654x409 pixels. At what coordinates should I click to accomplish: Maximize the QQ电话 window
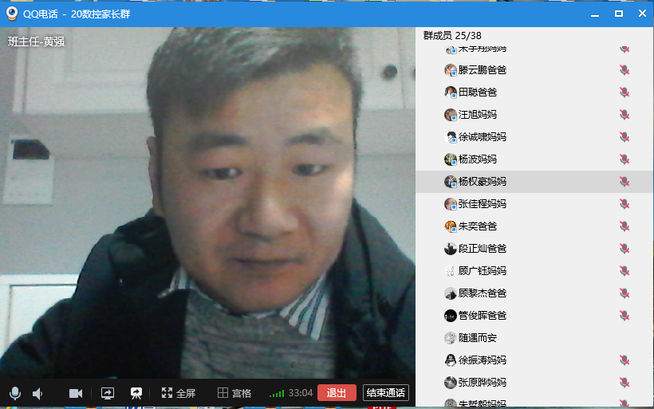(x=619, y=14)
